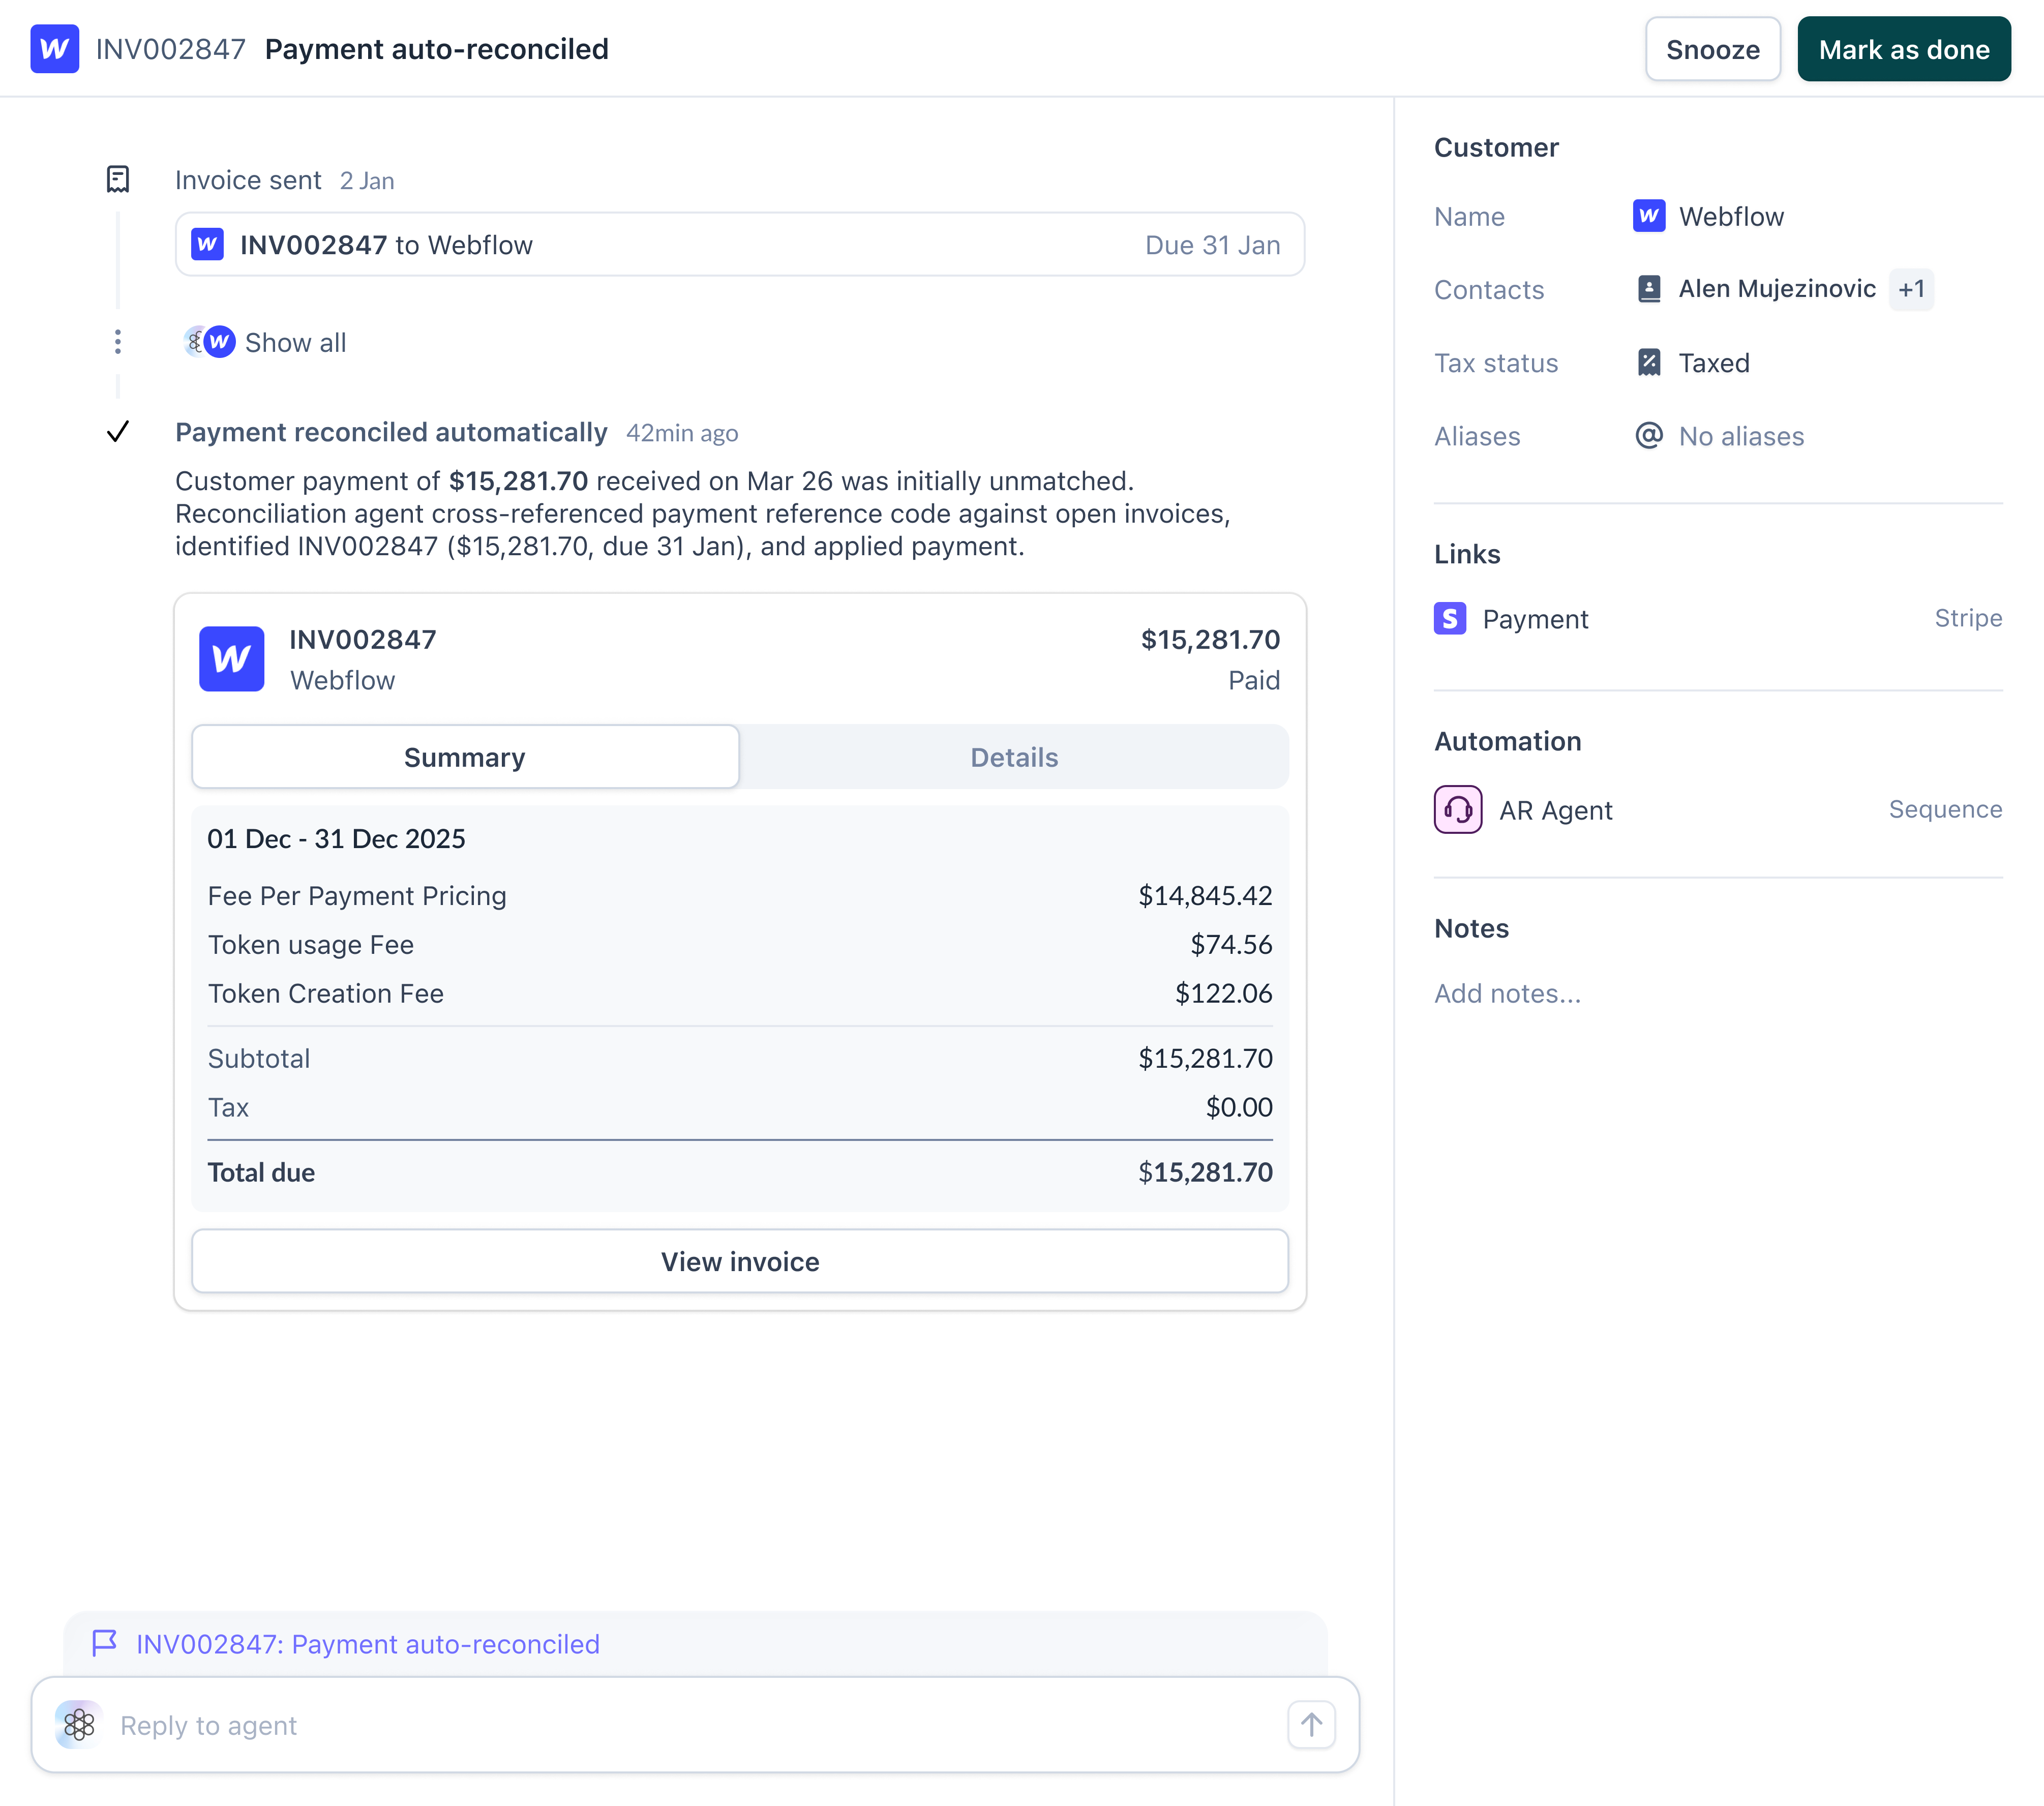The height and width of the screenshot is (1806, 2044).
Task: Click the AR Agent headset icon
Action: 1458,810
